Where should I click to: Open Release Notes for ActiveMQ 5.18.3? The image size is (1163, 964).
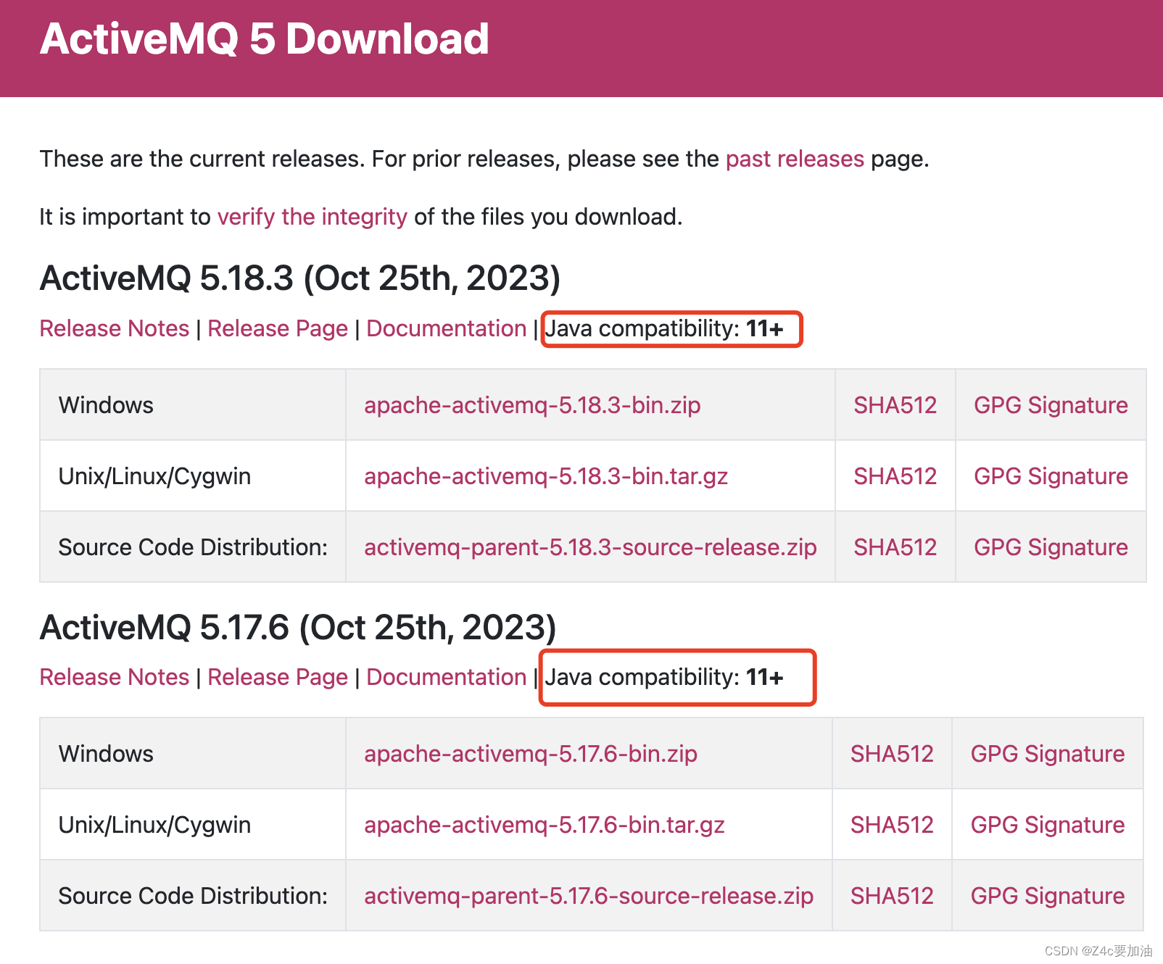[x=114, y=328]
